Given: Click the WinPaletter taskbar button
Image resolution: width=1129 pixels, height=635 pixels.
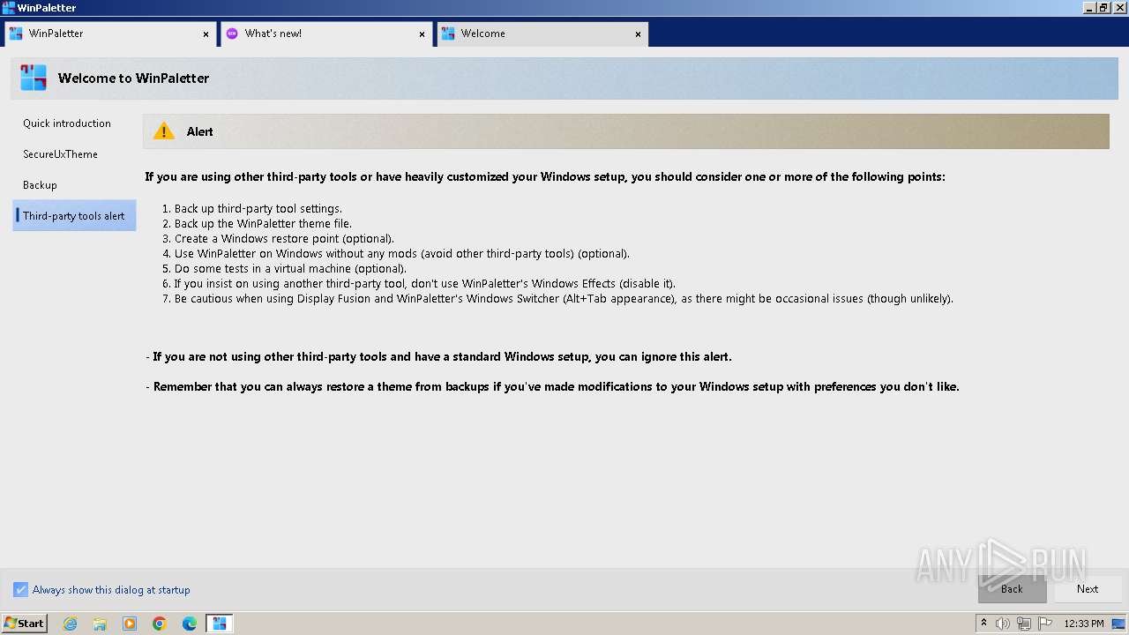Looking at the screenshot, I should click(220, 624).
